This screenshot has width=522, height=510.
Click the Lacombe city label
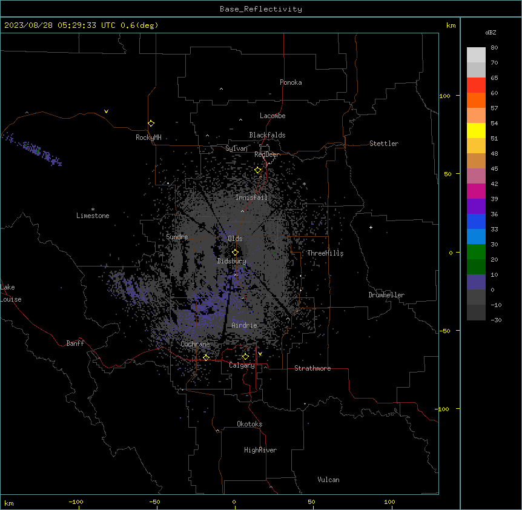pyautogui.click(x=273, y=116)
